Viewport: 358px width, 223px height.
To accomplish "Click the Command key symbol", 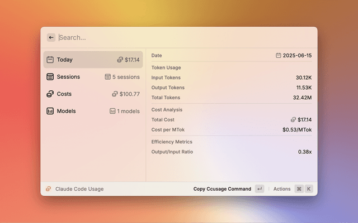I will [299, 189].
